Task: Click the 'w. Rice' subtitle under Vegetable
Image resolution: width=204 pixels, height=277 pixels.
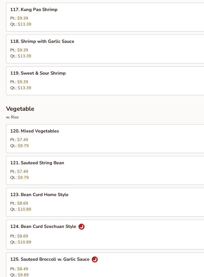Action: 12,117
